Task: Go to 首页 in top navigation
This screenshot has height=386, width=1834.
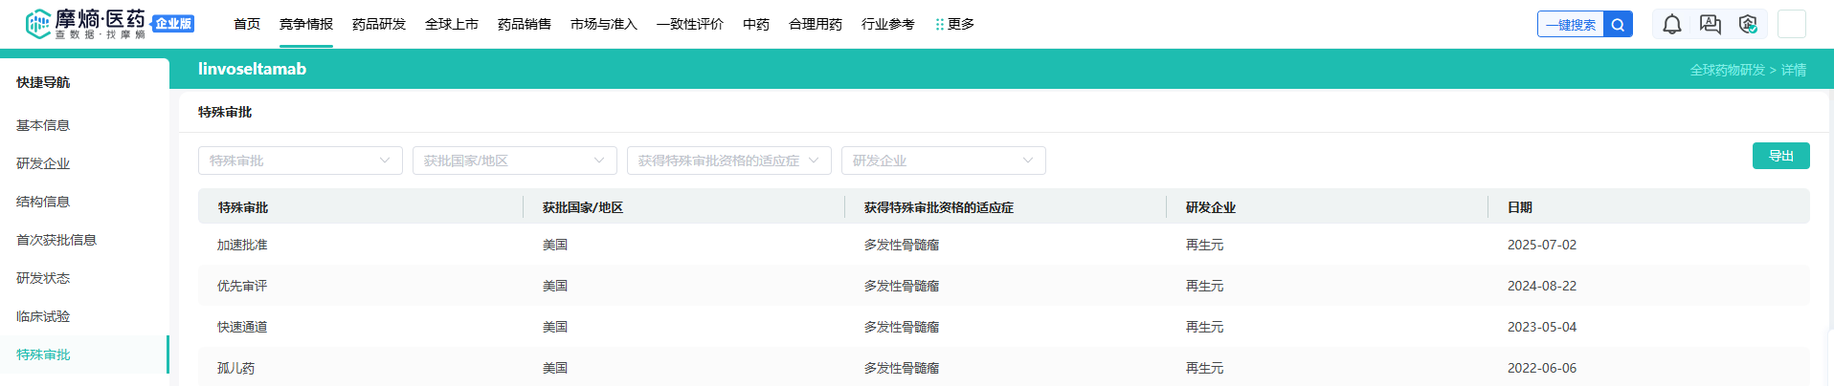Action: [247, 24]
